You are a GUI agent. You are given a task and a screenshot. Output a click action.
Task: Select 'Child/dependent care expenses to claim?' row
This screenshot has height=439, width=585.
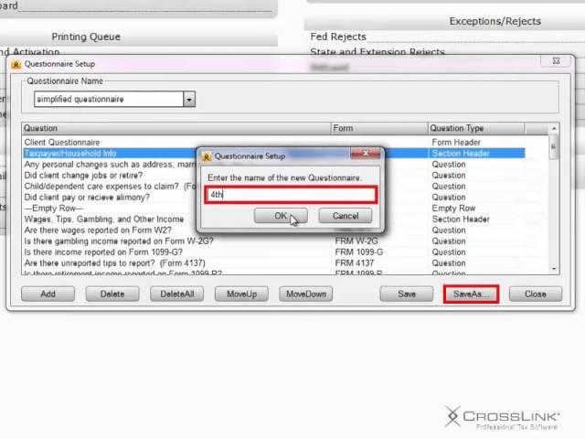[274, 187]
